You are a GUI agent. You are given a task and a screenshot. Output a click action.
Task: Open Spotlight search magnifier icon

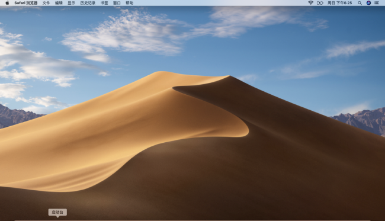pyautogui.click(x=360, y=3)
